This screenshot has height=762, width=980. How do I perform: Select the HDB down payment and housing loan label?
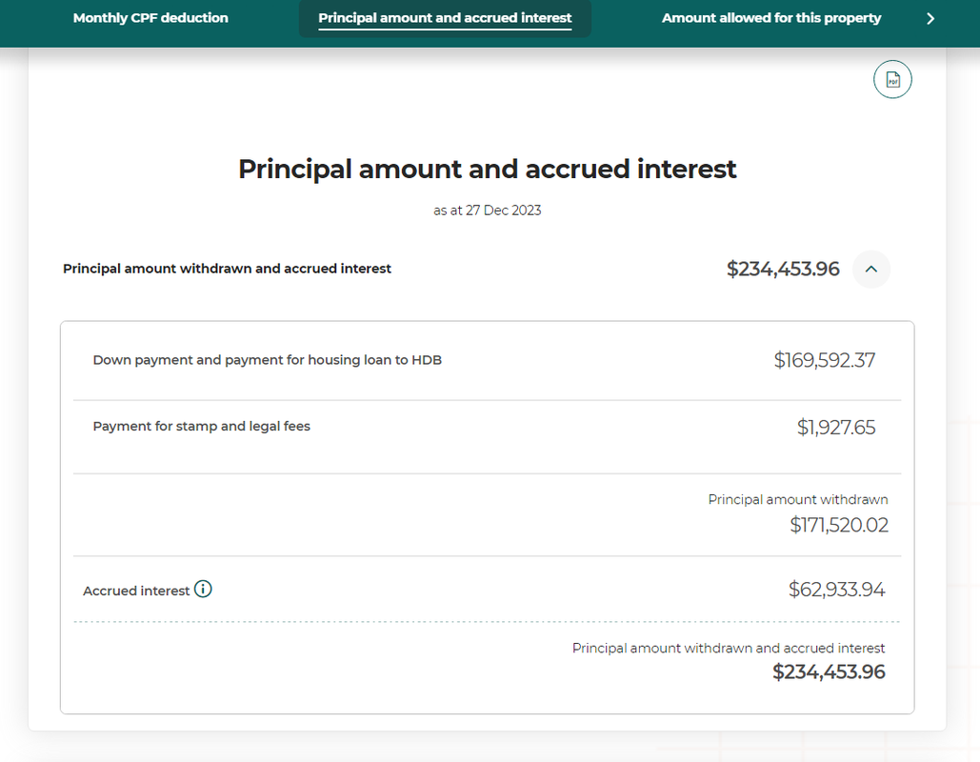tap(267, 360)
